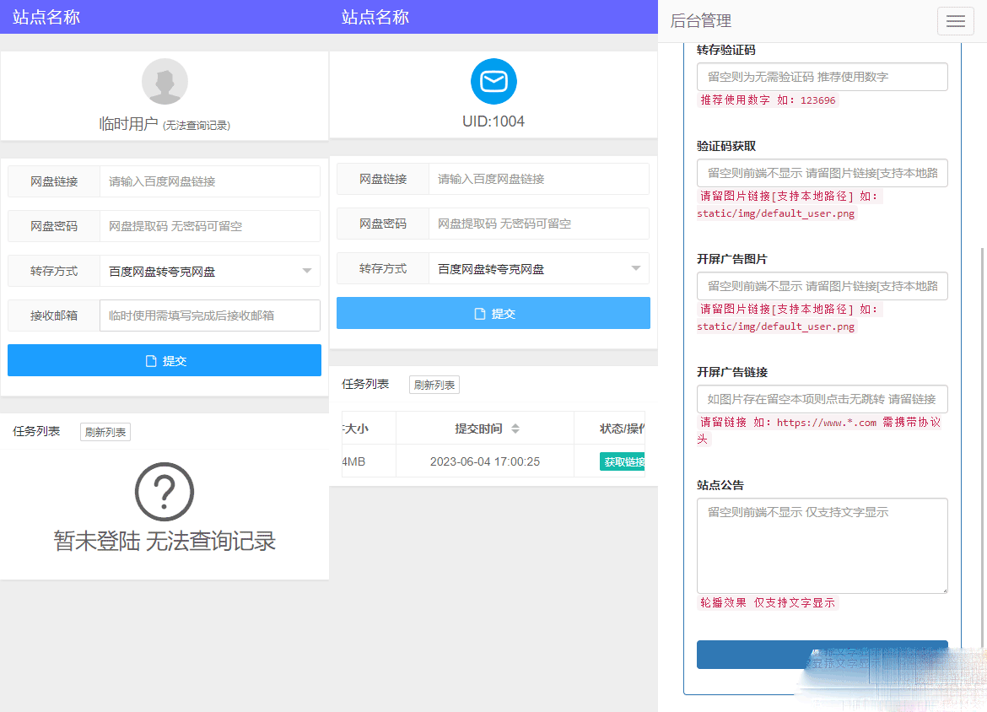This screenshot has width=987, height=712.
Task: Click the blue mail avatar icon
Action: click(493, 82)
